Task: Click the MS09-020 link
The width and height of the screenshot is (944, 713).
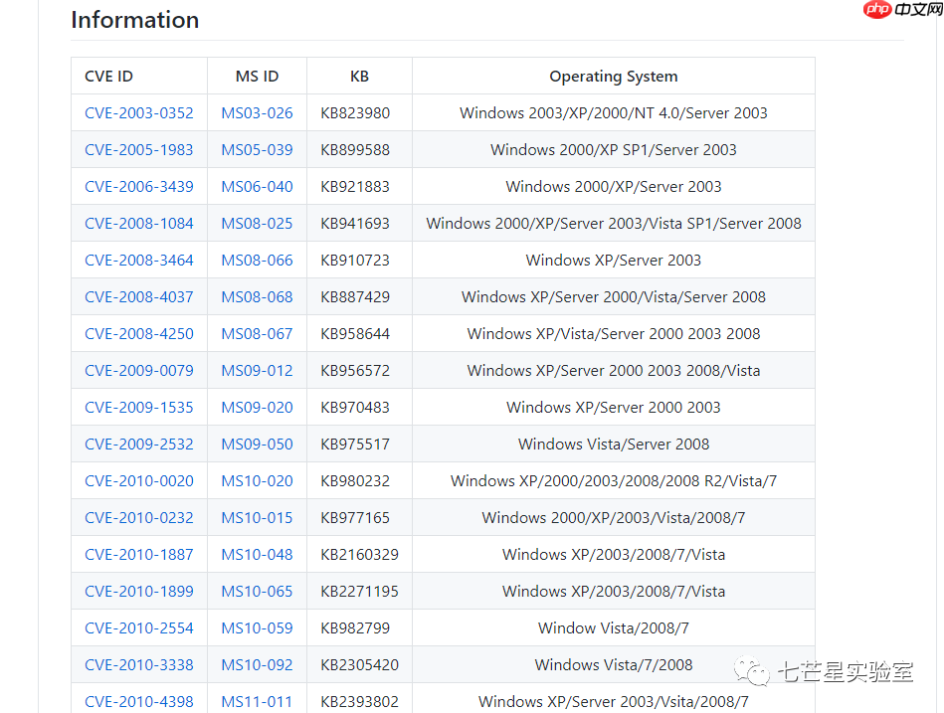Action: [x=257, y=408]
